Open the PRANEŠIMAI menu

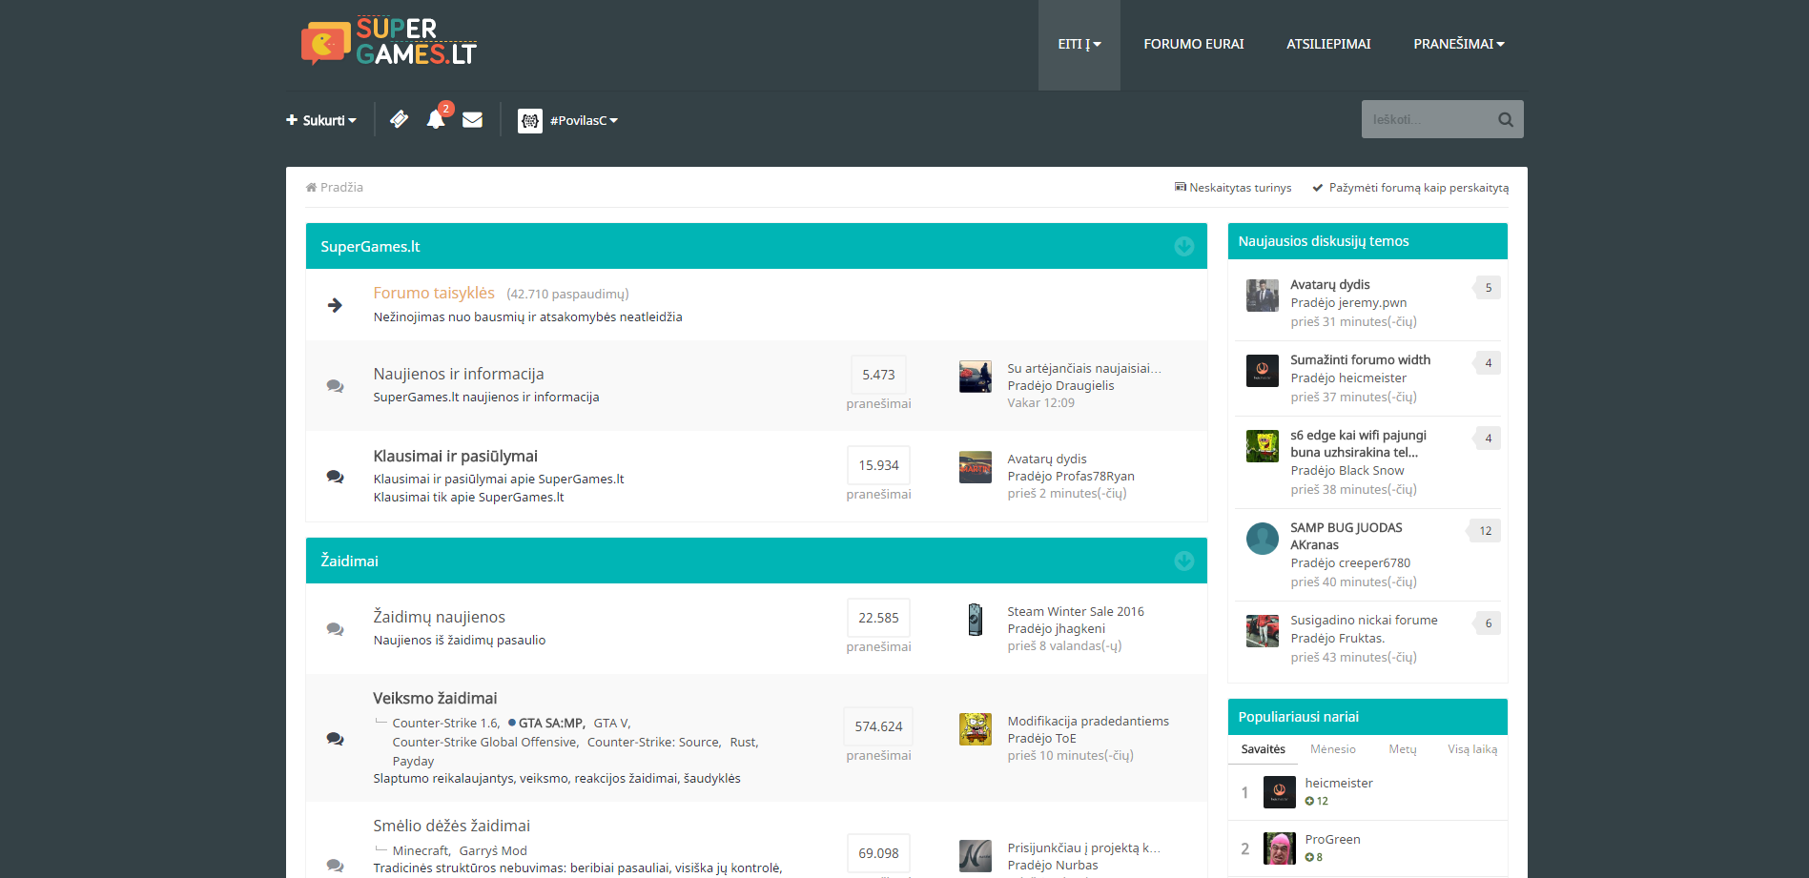tap(1459, 44)
